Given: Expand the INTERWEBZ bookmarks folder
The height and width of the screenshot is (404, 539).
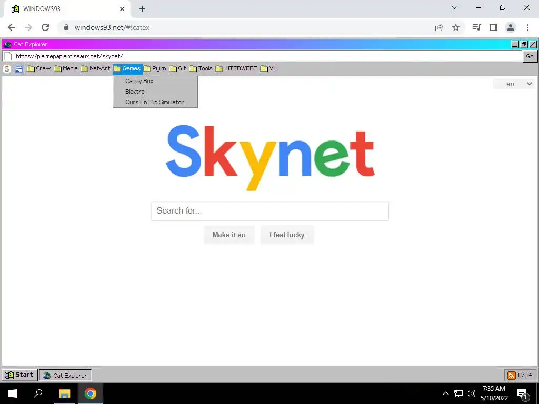Looking at the screenshot, I should (x=236, y=69).
